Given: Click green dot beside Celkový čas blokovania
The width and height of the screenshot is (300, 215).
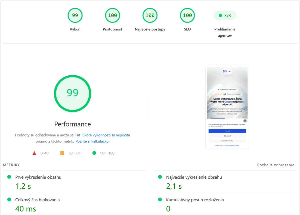Looking at the screenshot, I should [x=9, y=200].
